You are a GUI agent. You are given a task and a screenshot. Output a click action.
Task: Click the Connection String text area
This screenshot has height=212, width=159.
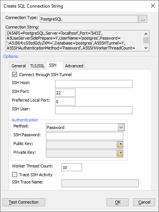74,41
